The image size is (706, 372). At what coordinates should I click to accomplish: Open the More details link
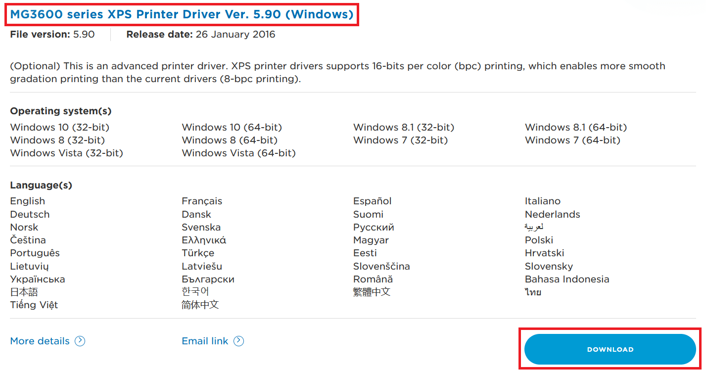coord(40,341)
